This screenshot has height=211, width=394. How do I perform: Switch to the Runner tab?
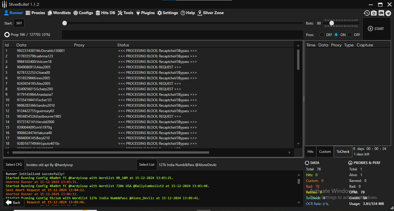pyautogui.click(x=14, y=13)
